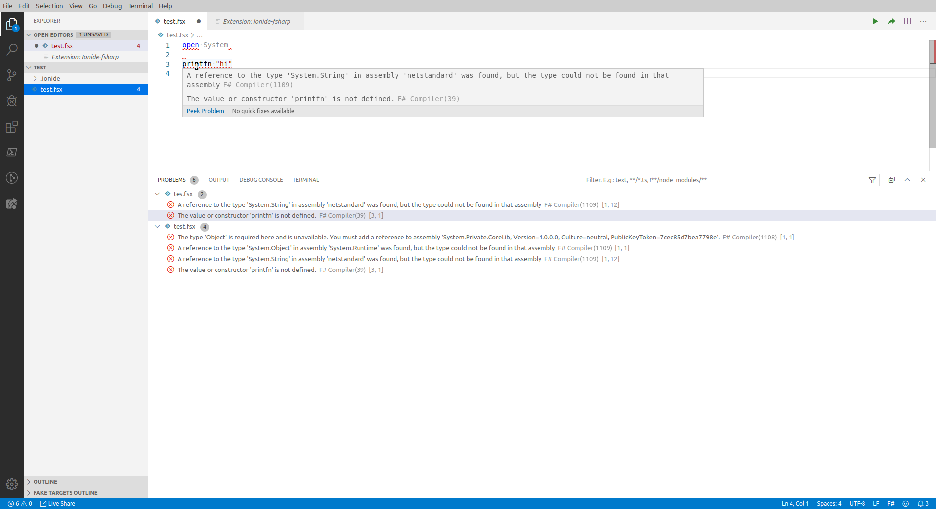Click Live Share in the status bar
Viewport: 936px width, 509px height.
tap(58, 504)
